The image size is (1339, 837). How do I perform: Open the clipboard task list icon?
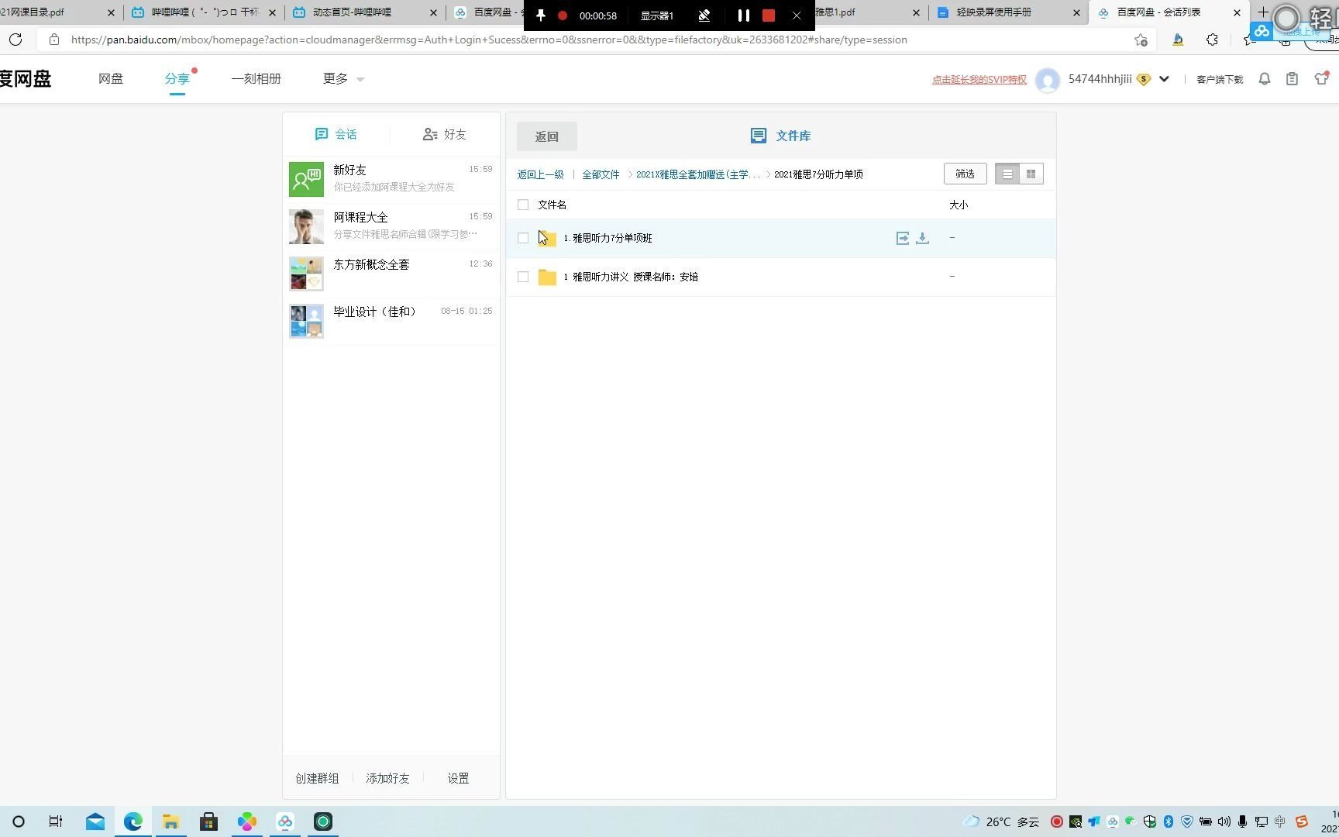(x=1292, y=79)
